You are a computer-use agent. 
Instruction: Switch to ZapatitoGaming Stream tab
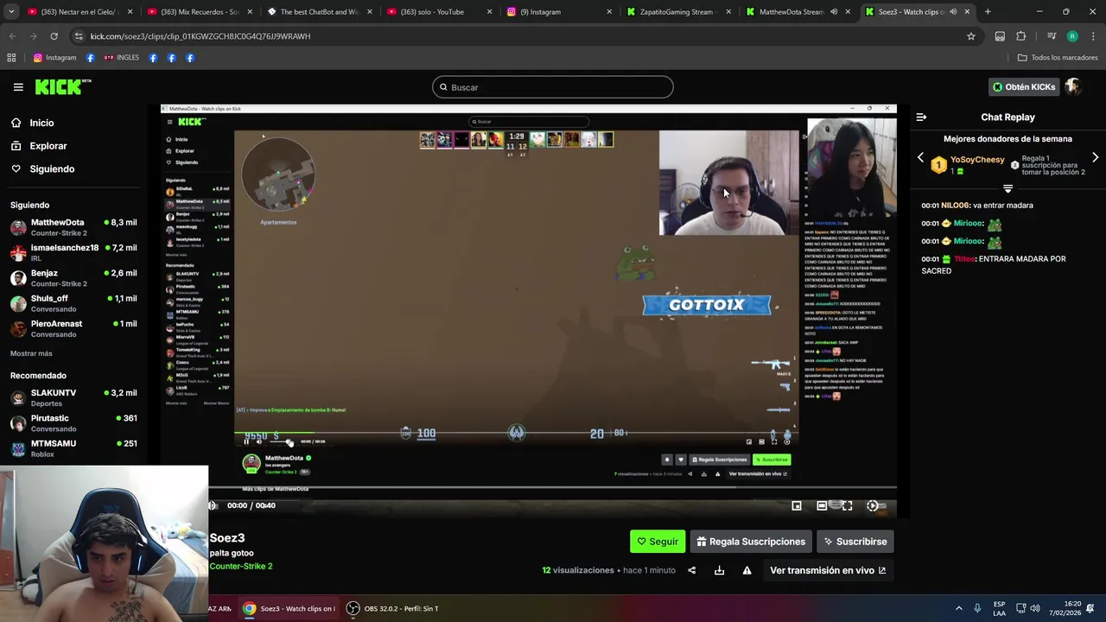pos(678,12)
